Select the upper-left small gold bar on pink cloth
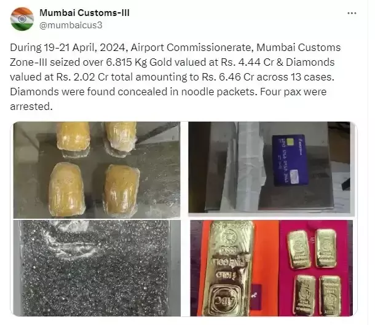375x325 pixels. (299, 249)
